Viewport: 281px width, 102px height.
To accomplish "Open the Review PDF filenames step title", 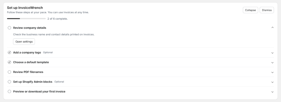I will point(28,72).
